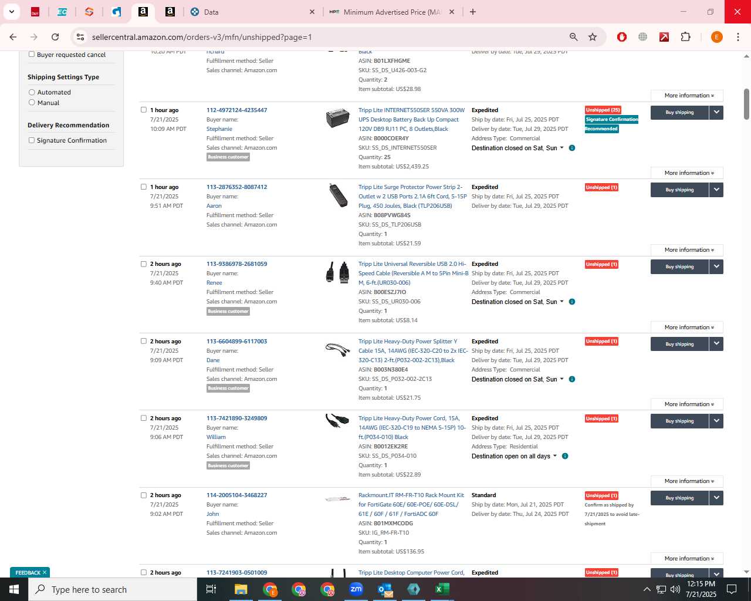Open the tab search chevron at top left

click(11, 12)
